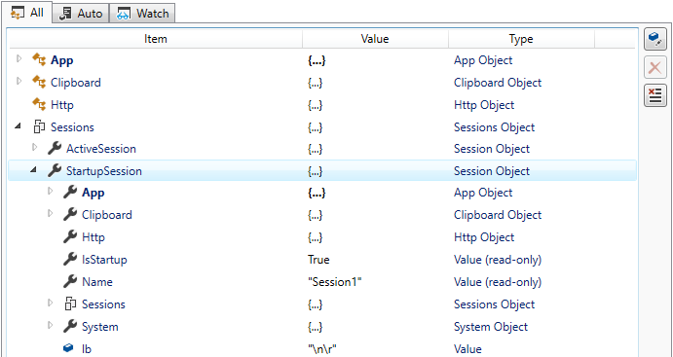Switch to the Watch tab
Screen dimensions: 673x357
[x=142, y=14]
